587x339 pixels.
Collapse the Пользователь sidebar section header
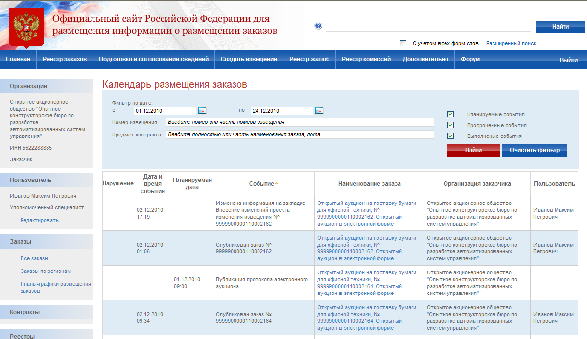47,180
